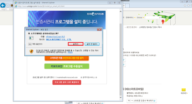This screenshot has height=104, width=192.
Task: Click 공인인증센터 breadcrumb
Action: point(131,27)
